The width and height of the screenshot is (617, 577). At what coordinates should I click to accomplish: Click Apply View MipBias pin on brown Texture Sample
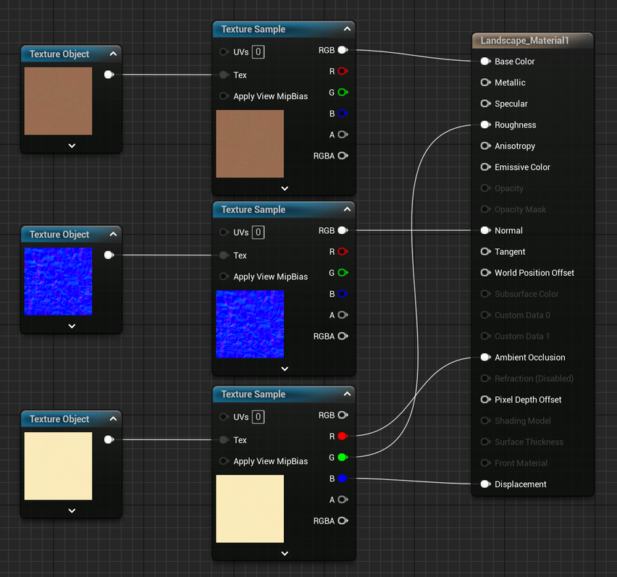(x=224, y=96)
